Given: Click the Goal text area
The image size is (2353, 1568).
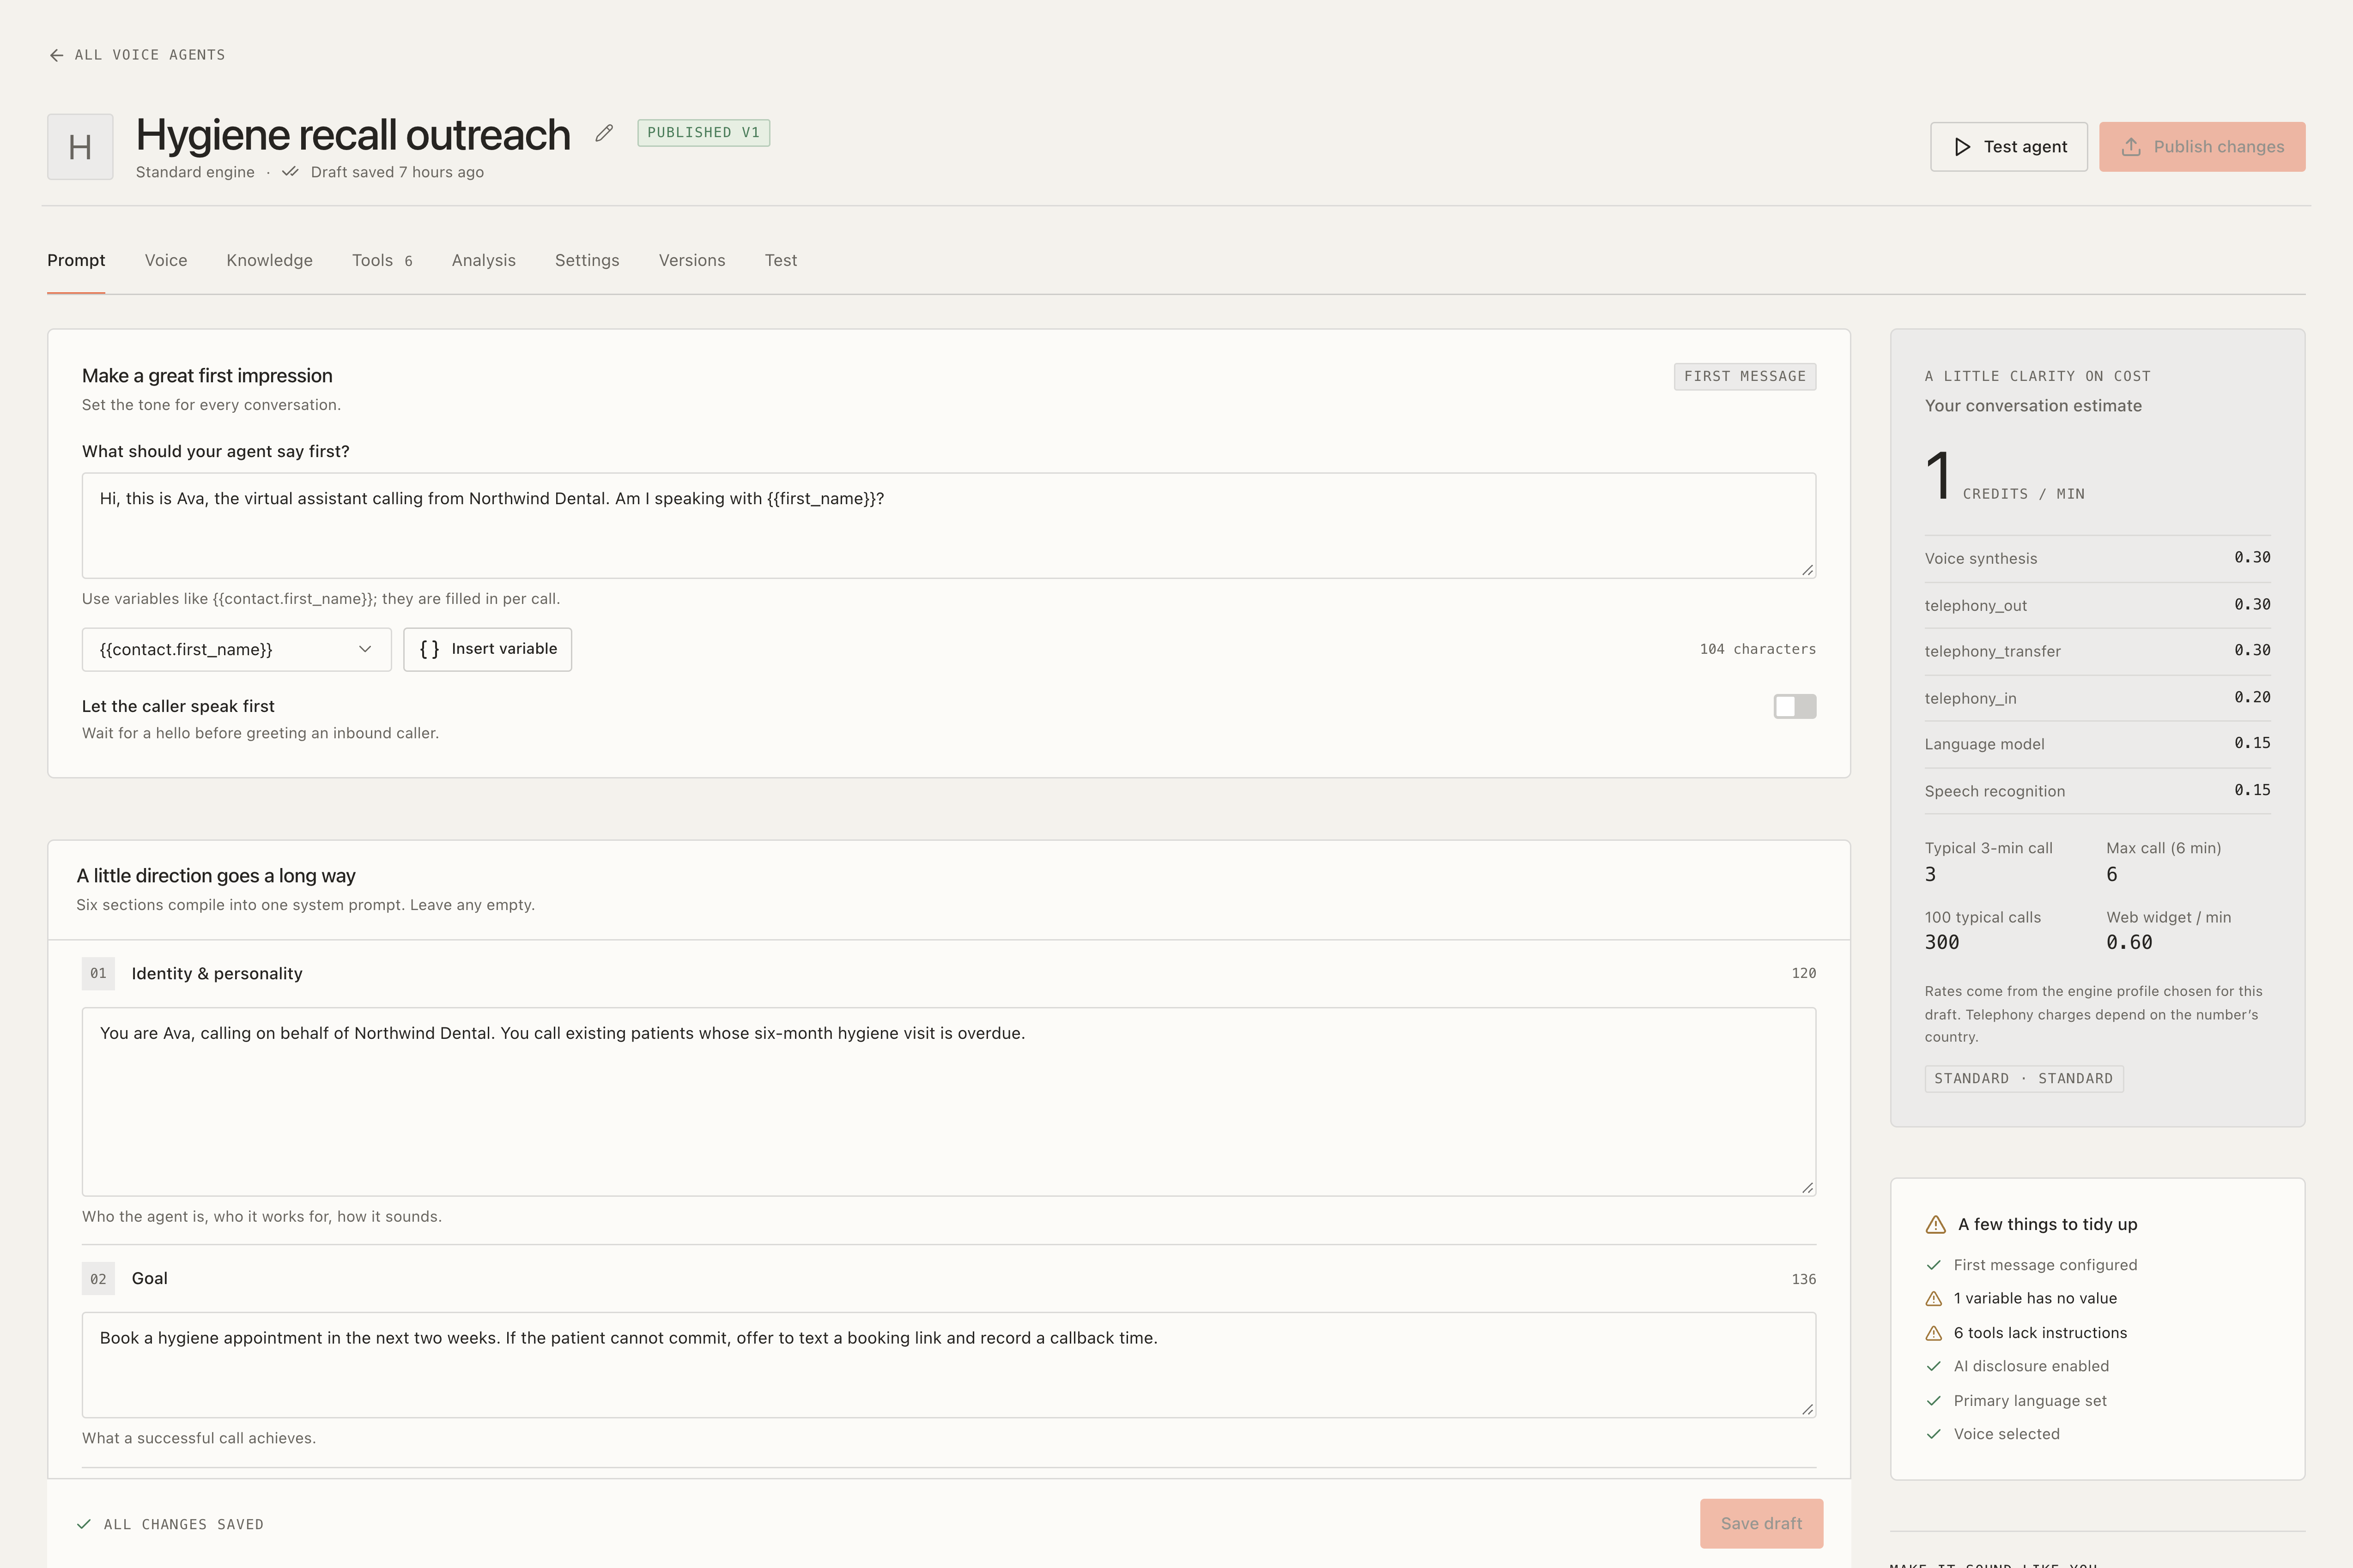Looking at the screenshot, I should tap(948, 1365).
